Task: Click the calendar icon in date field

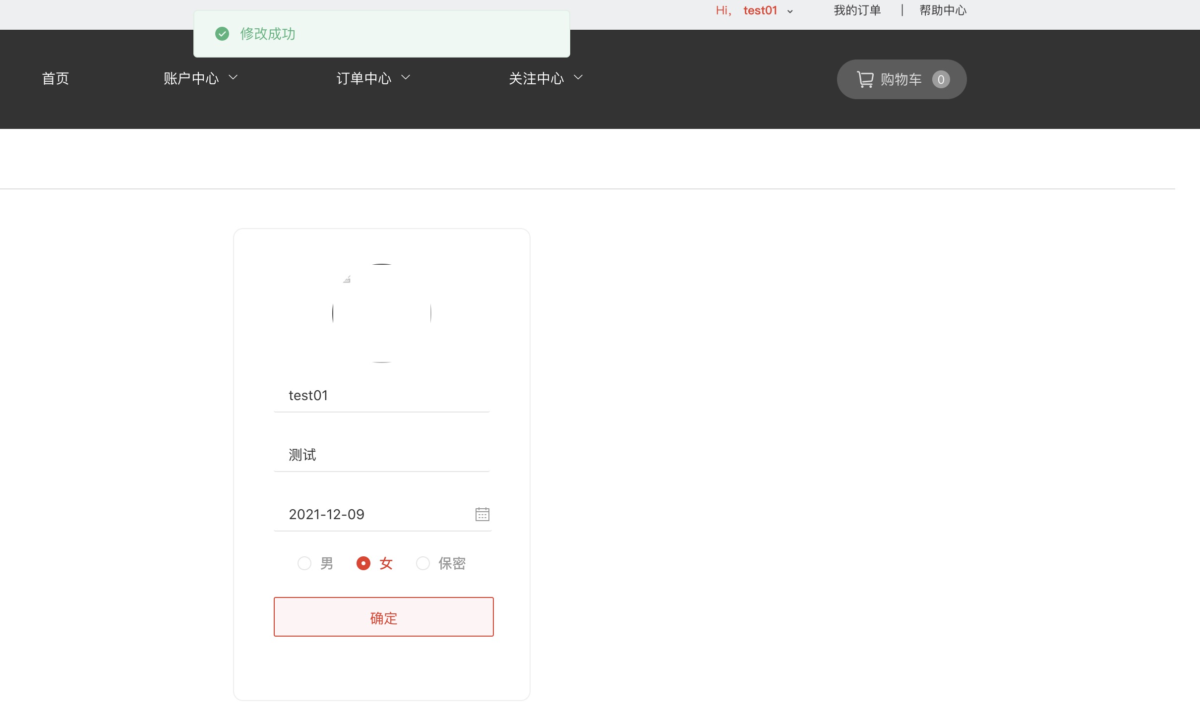Action: tap(482, 514)
